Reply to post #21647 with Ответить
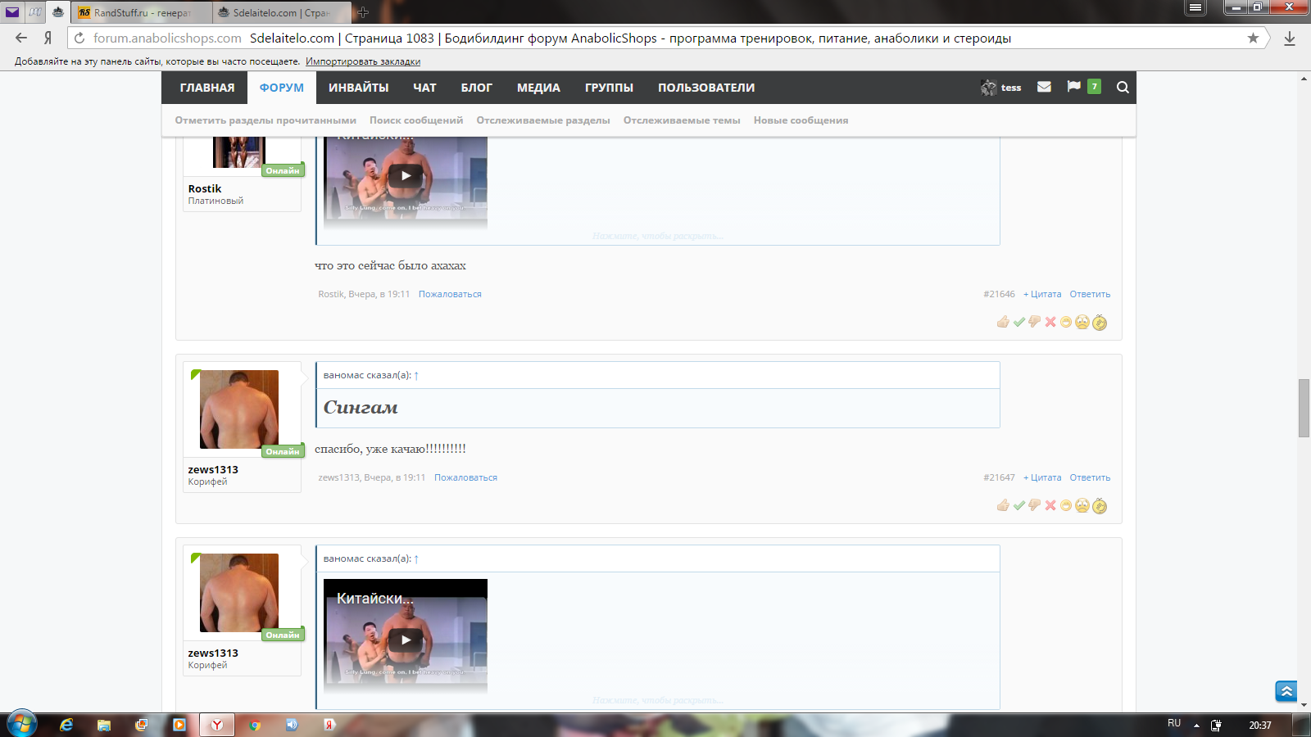The height and width of the screenshot is (737, 1311). point(1090,477)
